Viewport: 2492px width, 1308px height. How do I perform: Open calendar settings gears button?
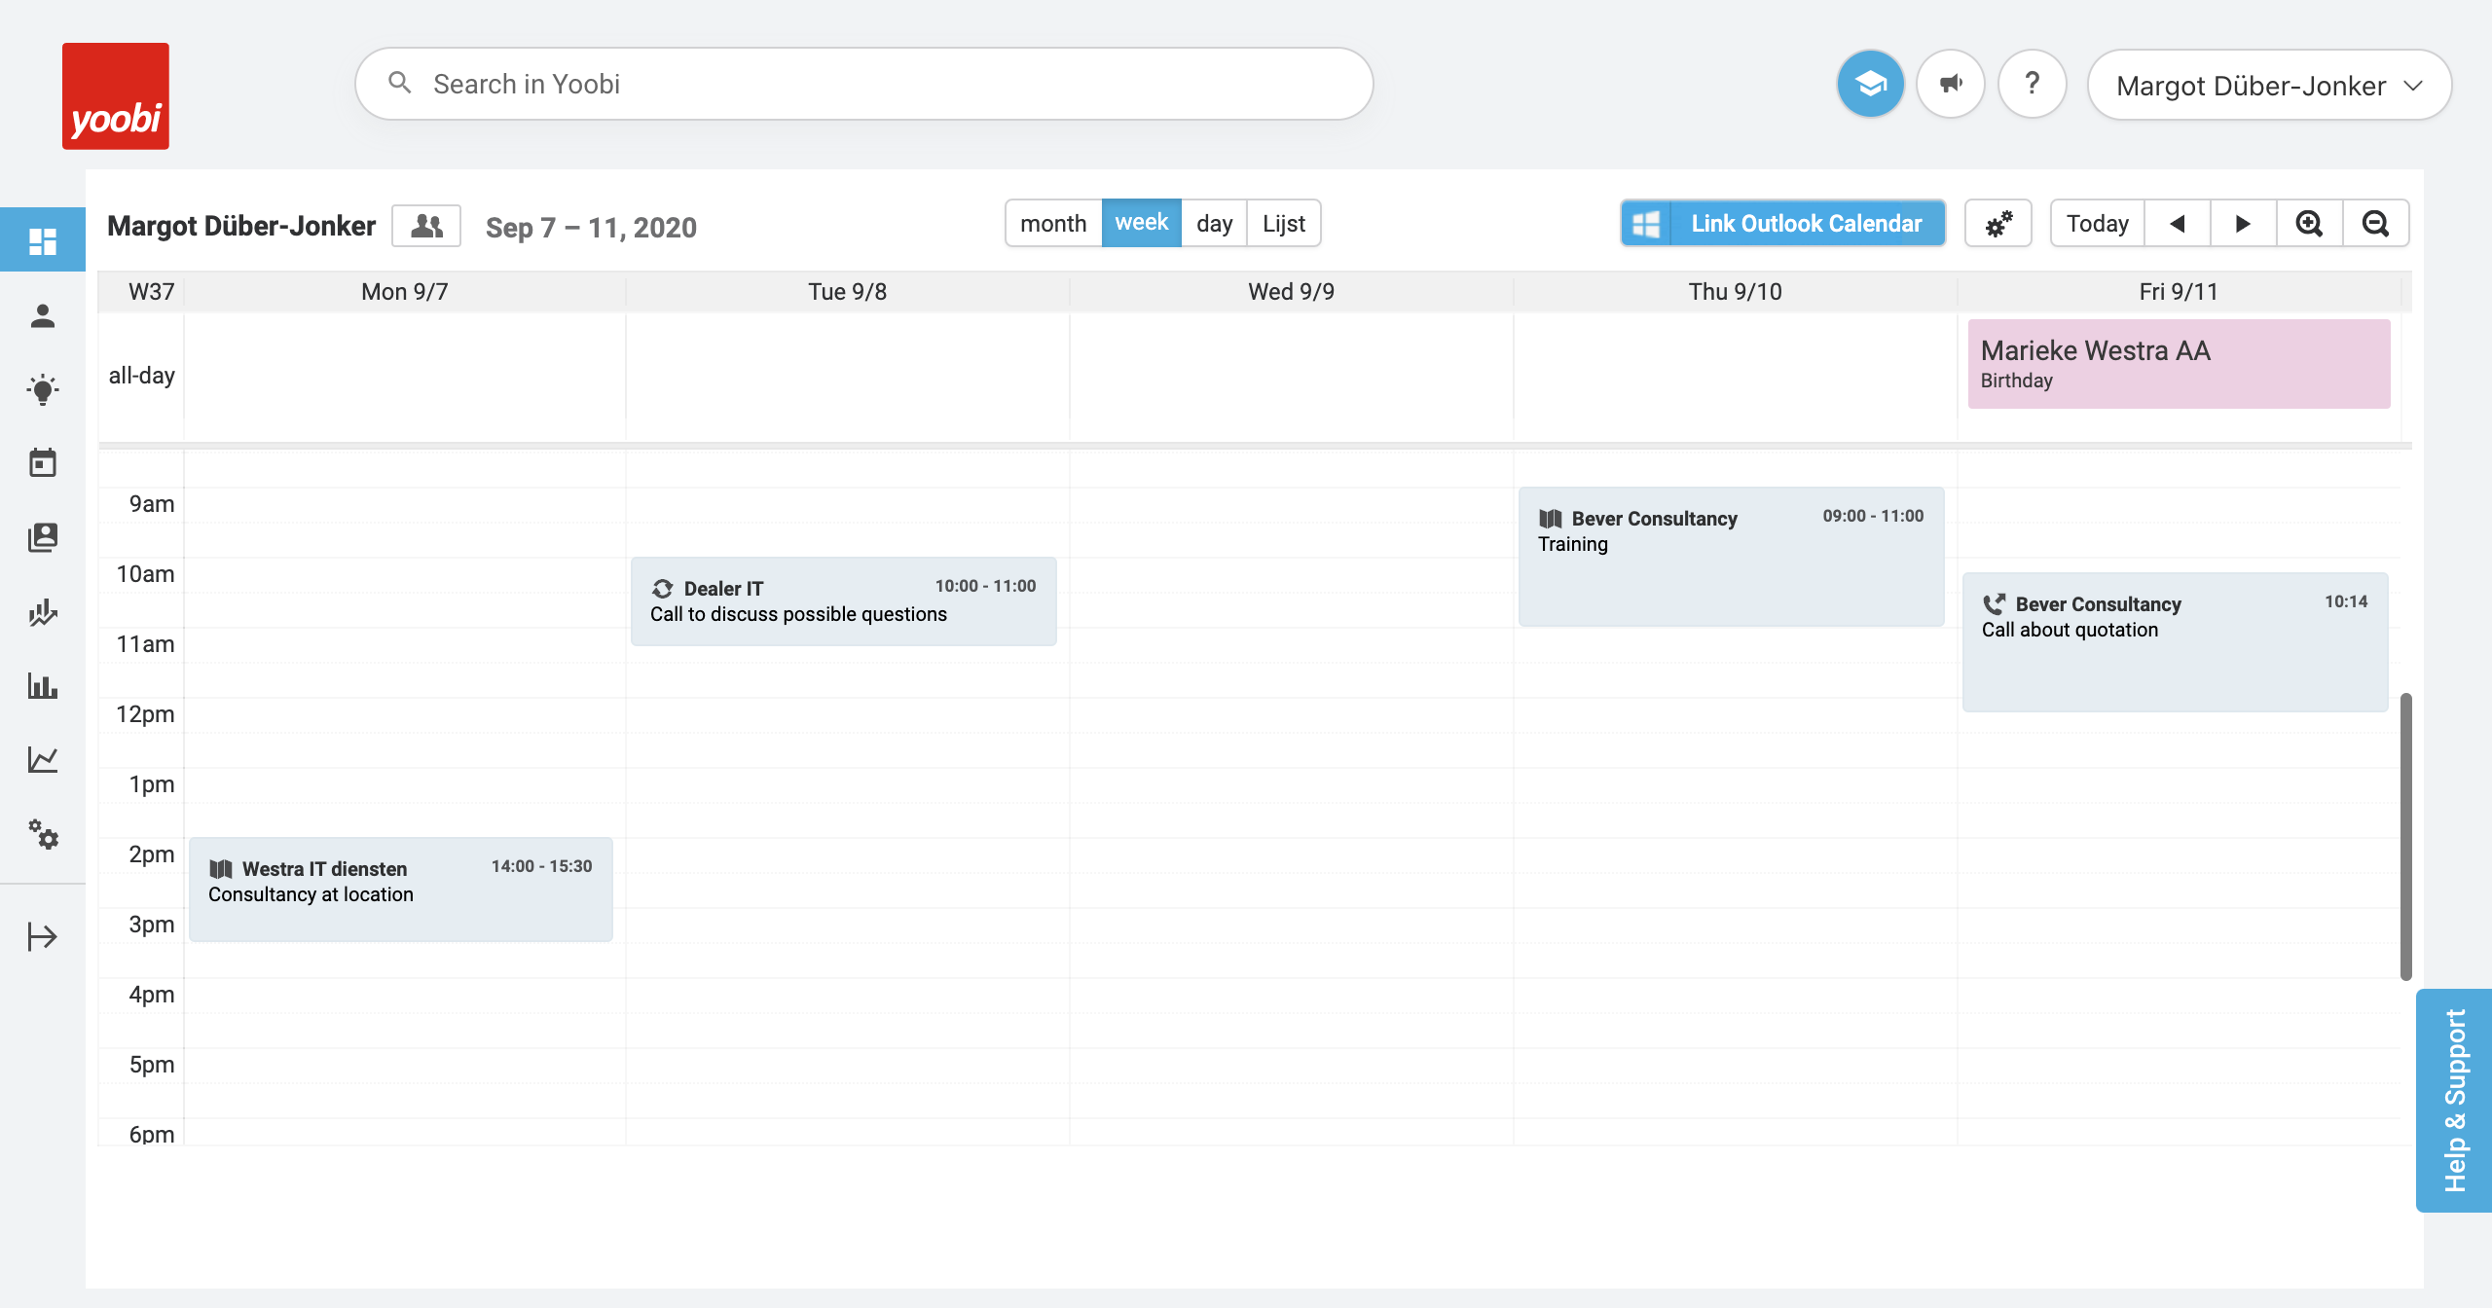pyautogui.click(x=1998, y=224)
